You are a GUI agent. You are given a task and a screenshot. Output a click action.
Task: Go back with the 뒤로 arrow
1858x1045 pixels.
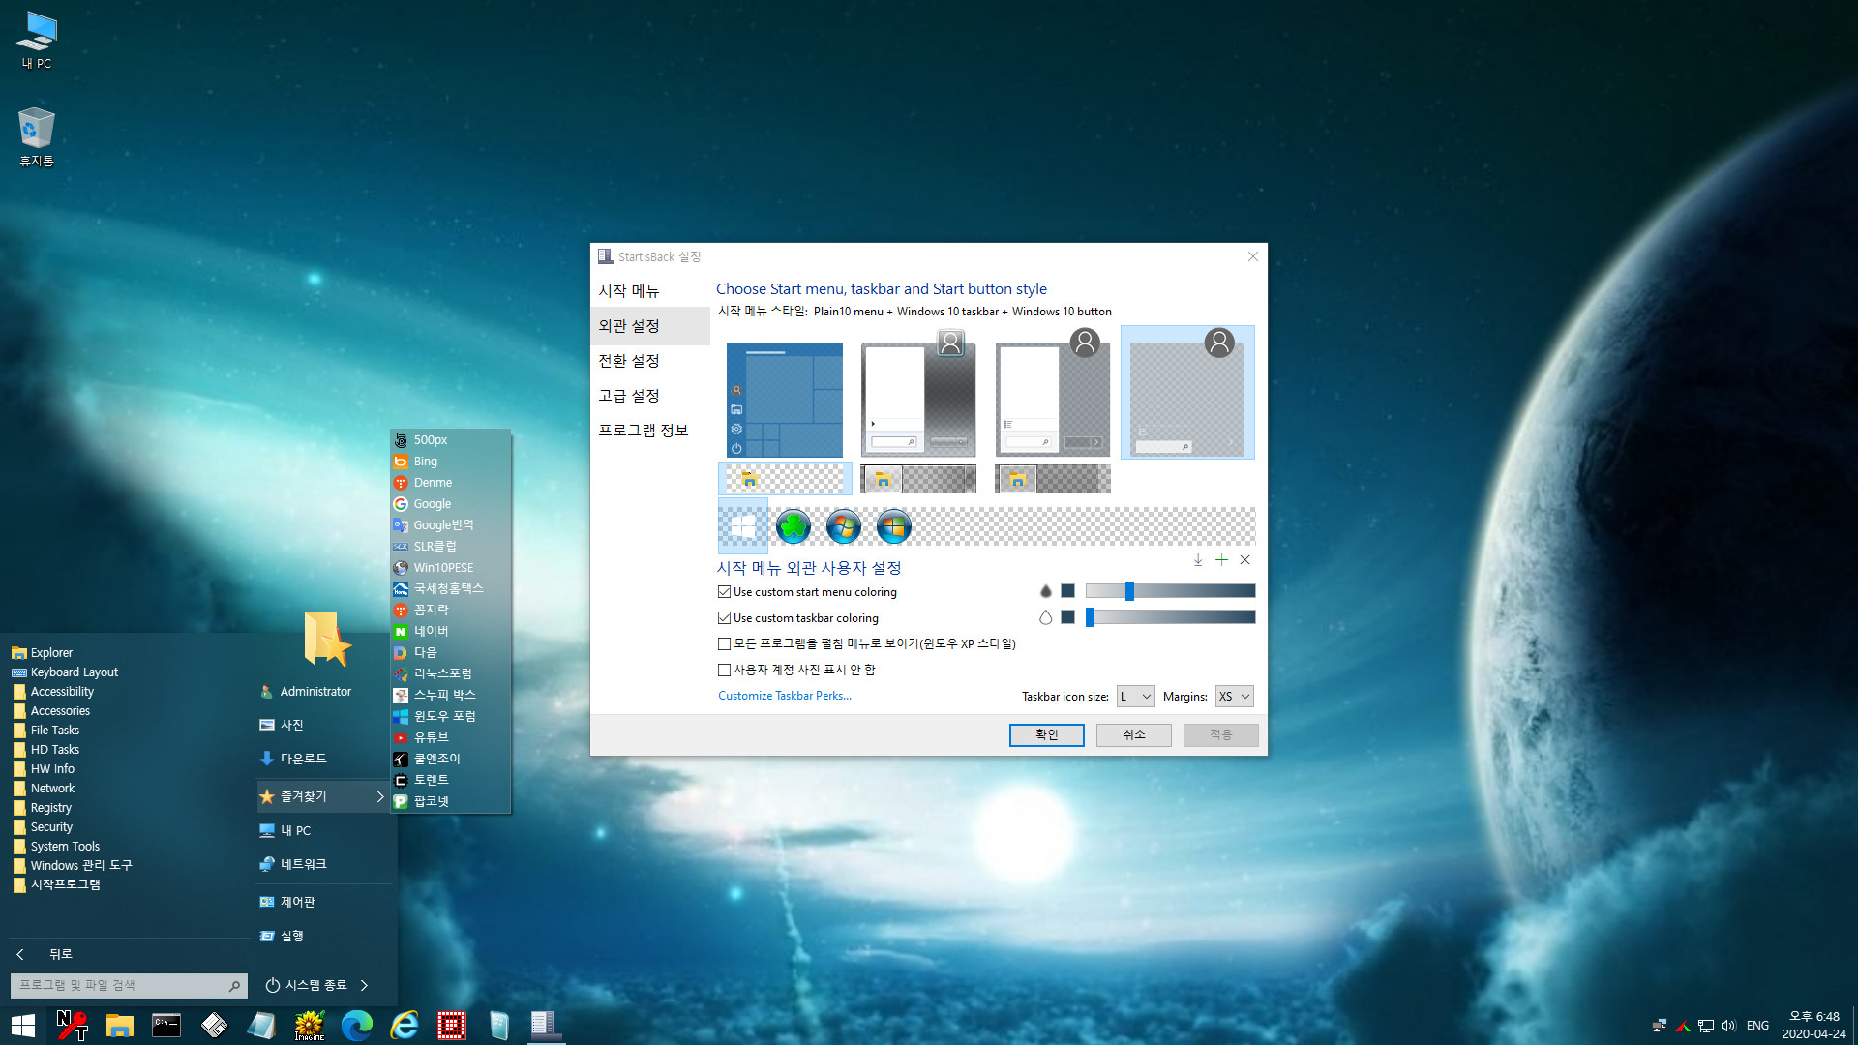pos(20,954)
